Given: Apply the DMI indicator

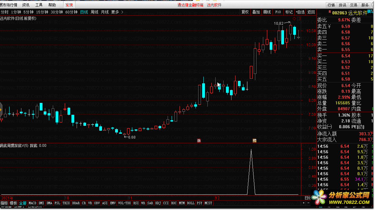Looking at the screenshot, I should click(x=42, y=203).
